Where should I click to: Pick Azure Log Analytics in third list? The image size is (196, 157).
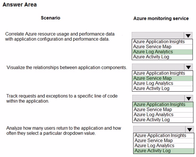click(163, 115)
